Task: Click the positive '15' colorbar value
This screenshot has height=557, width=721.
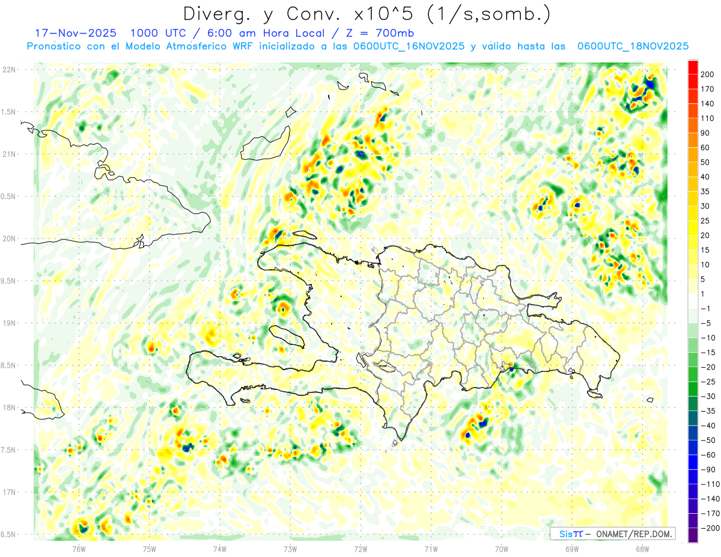Action: 705,250
